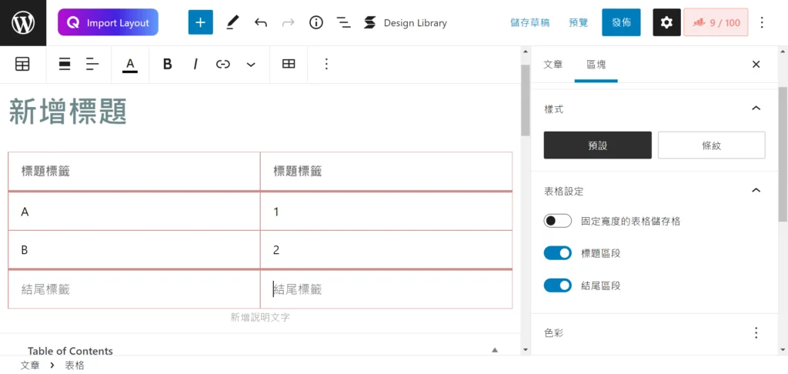Open the more rich text controls dropdown

(x=251, y=64)
